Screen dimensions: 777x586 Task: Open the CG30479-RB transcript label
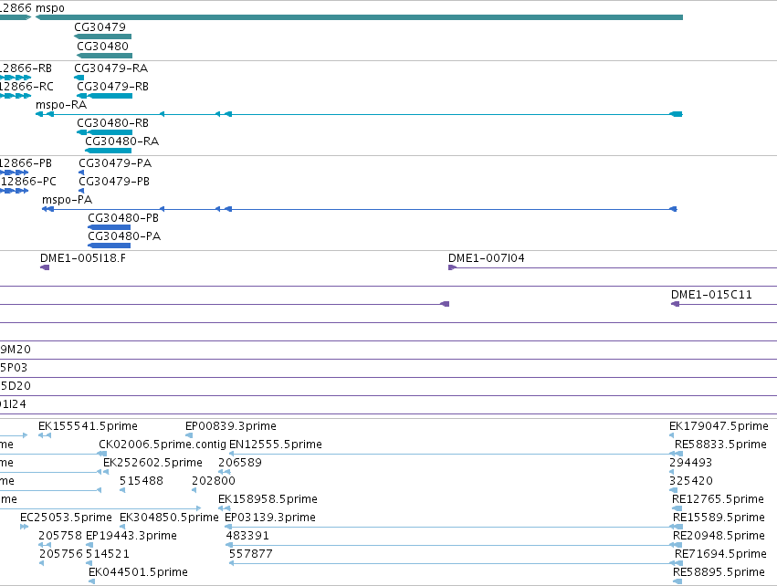pyautogui.click(x=112, y=86)
